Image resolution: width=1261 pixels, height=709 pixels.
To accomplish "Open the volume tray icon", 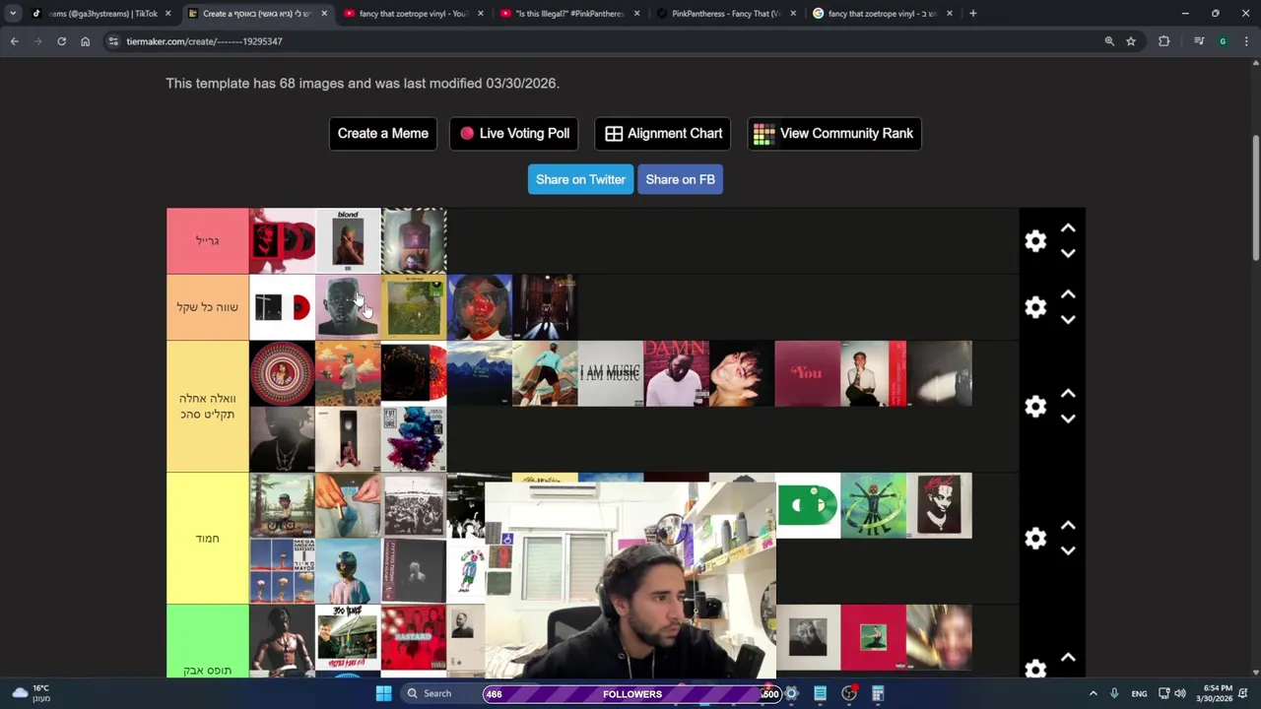I will (1180, 693).
